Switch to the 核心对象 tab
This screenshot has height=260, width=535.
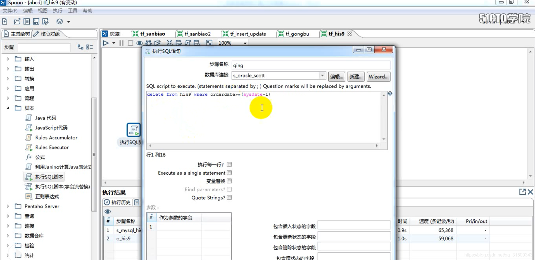tap(47, 34)
